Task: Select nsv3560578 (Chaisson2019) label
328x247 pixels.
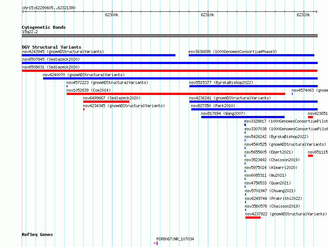Action: [x=273, y=206]
